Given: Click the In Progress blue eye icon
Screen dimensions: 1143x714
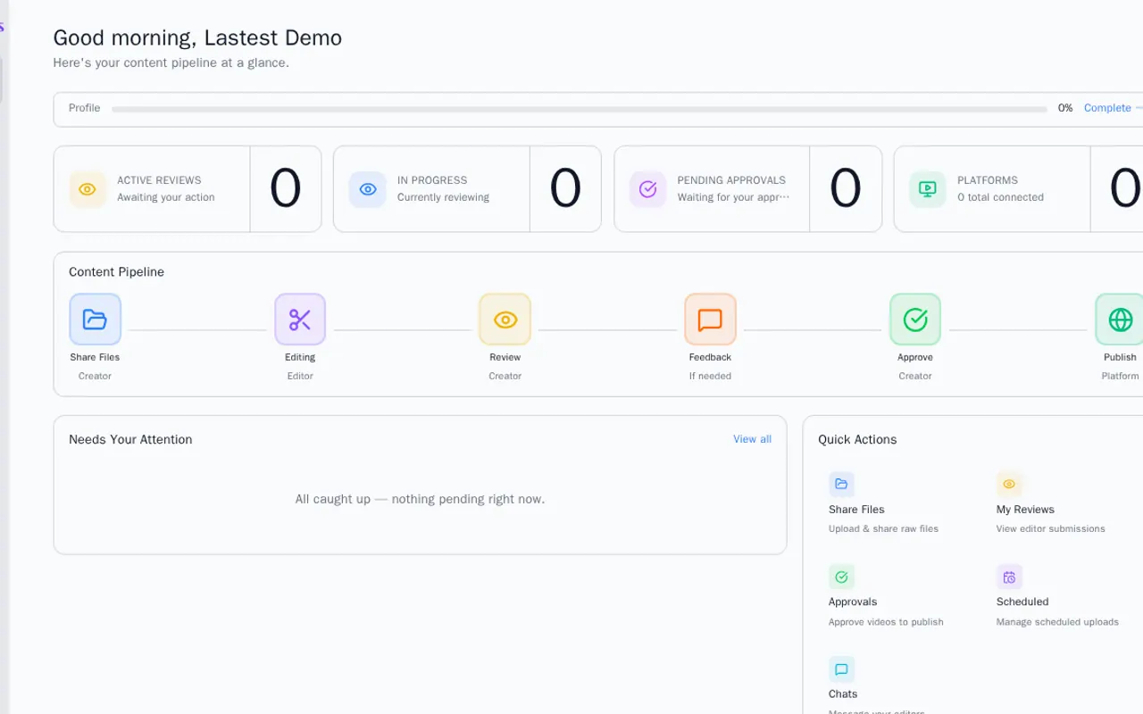Looking at the screenshot, I should tap(368, 189).
